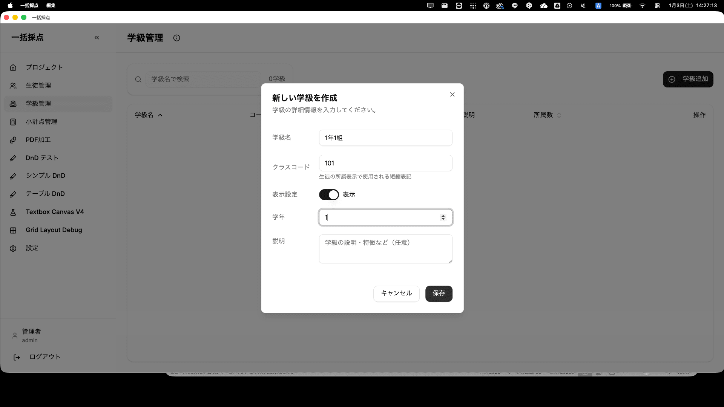
Task: Click the DnD テスト pencil icon
Action: click(x=13, y=158)
